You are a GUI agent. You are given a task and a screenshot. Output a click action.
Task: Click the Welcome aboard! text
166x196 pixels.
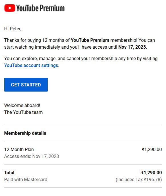(x=22, y=105)
